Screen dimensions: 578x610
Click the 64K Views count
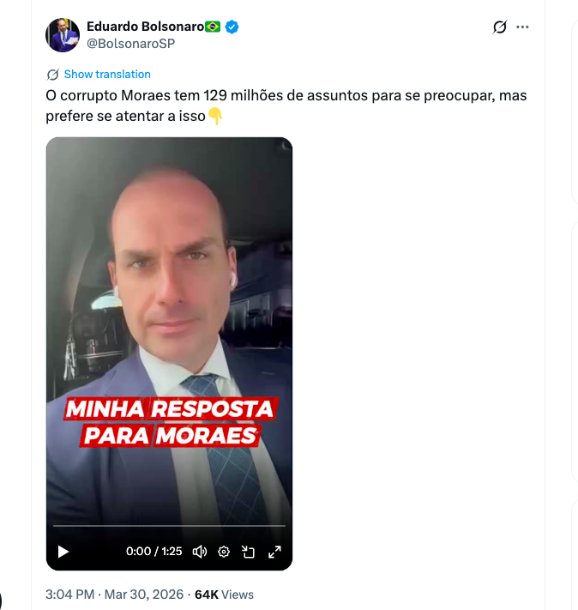(x=224, y=595)
